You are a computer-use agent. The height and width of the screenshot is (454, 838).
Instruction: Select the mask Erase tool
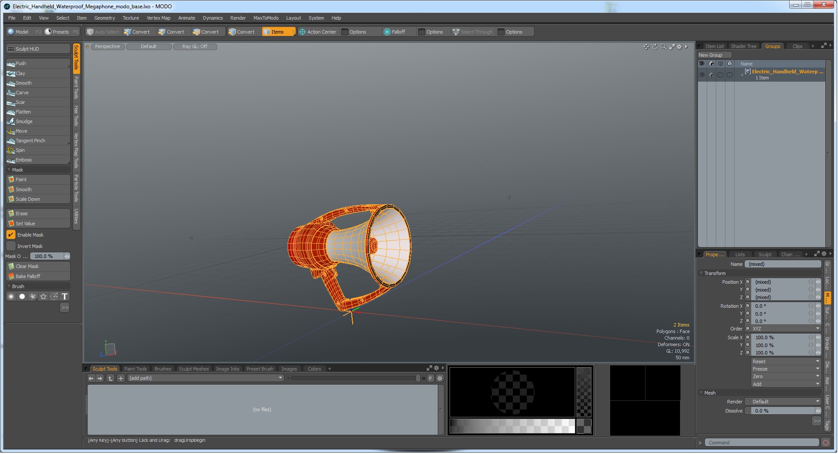[x=38, y=213]
